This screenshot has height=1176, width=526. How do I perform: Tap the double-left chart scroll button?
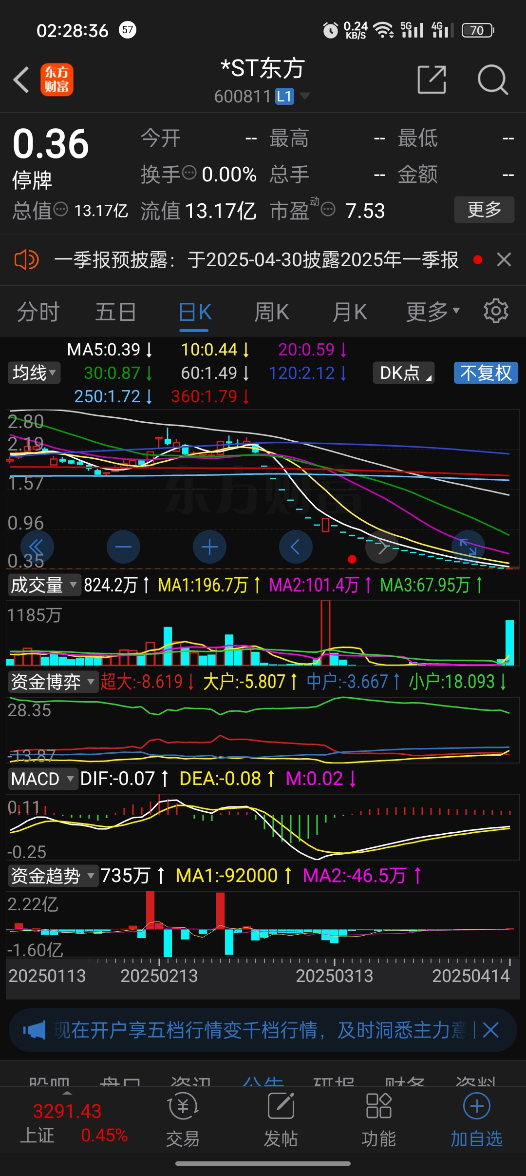pyautogui.click(x=37, y=547)
